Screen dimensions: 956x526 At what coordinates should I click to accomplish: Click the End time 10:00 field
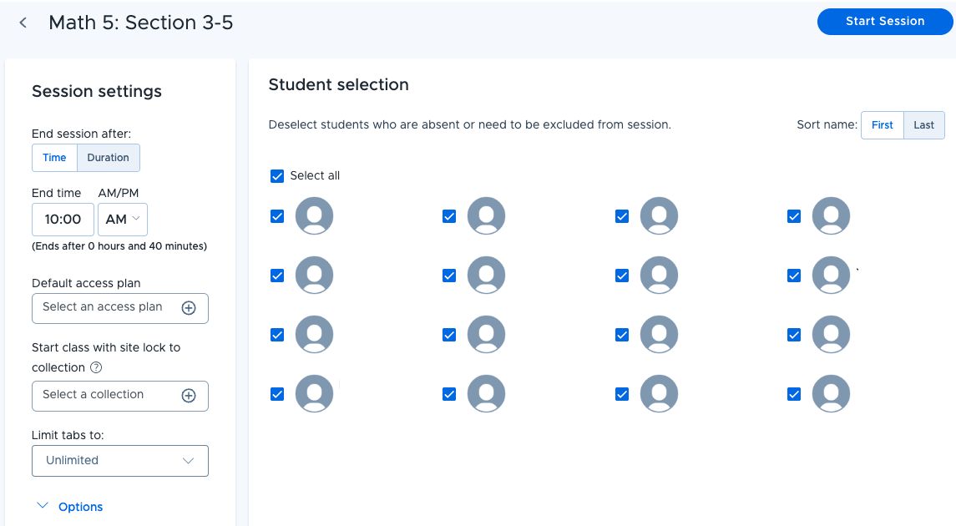coord(63,220)
